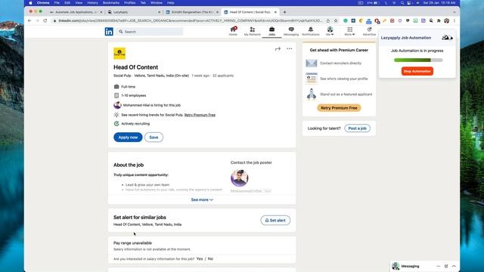Image resolution: width=484 pixels, height=272 pixels.
Task: Click the Retry Premium Free gold button
Action: 339,108
